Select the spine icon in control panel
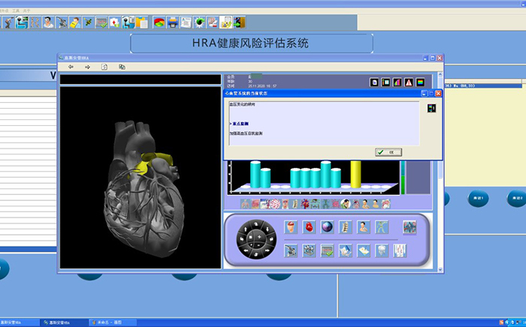The image size is (526, 327). [345, 227]
